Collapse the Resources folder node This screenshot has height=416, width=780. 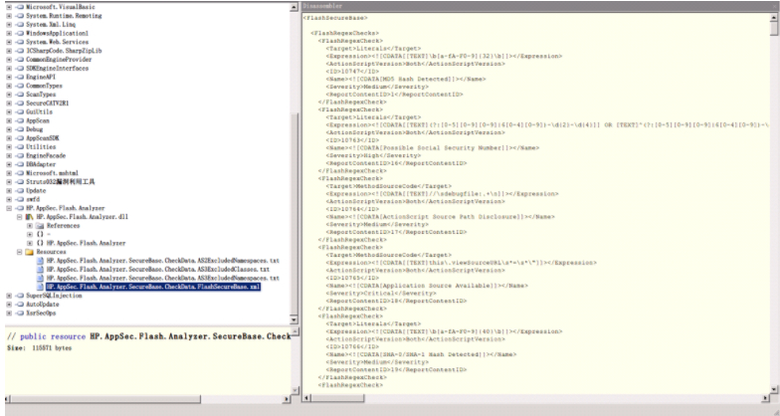pos(20,252)
